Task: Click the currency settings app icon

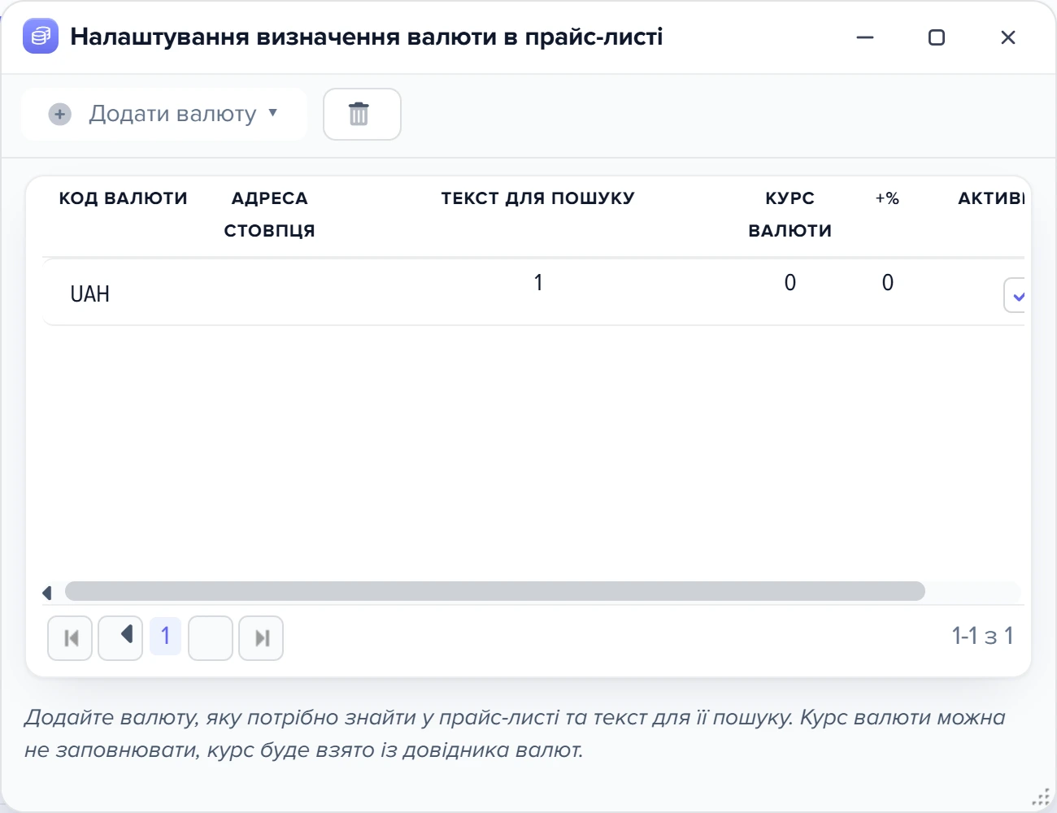Action: [x=41, y=37]
